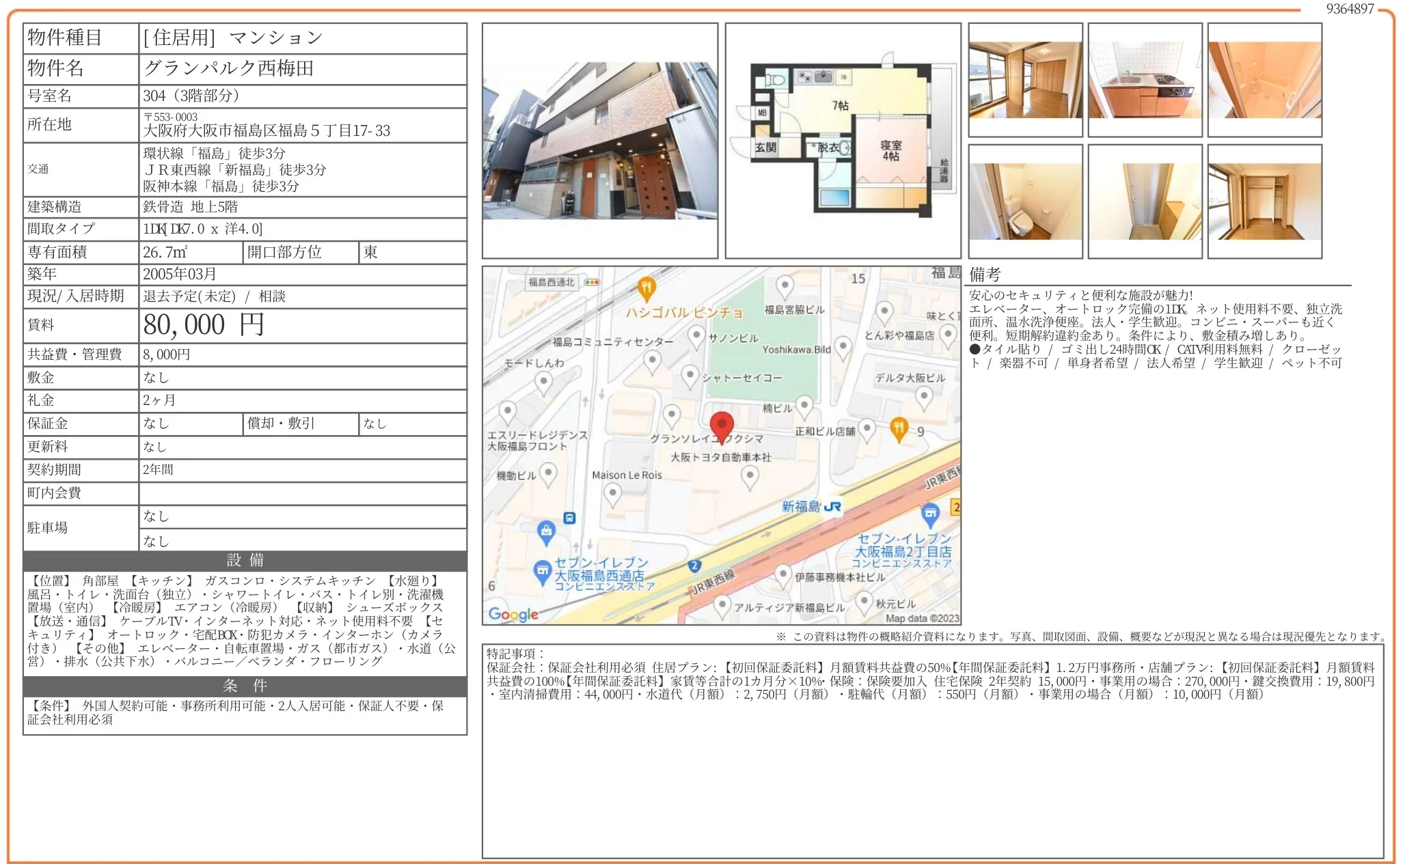Click the 福島西通北 traffic light icon

[x=592, y=282]
